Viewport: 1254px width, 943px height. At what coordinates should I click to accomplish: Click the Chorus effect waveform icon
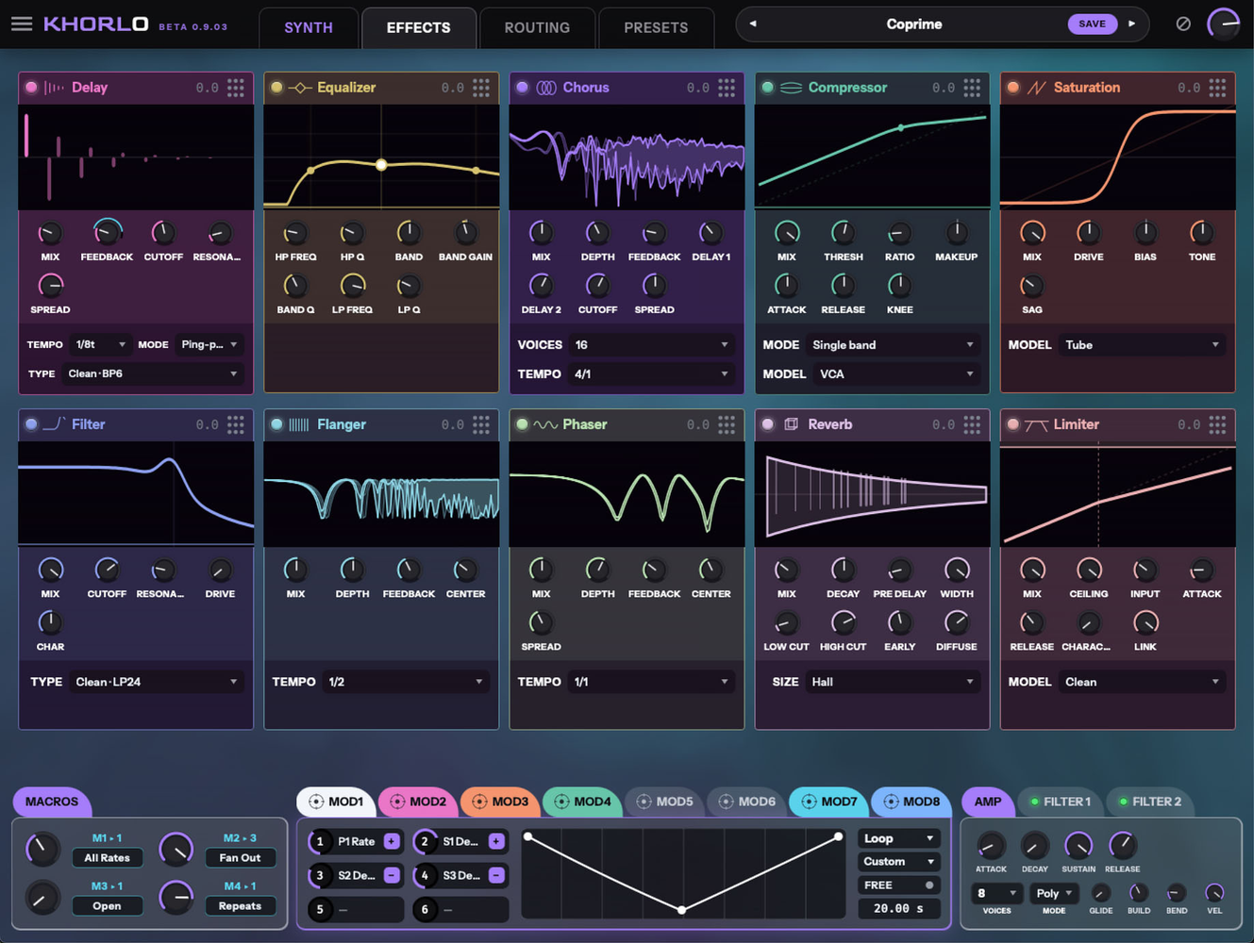coord(546,88)
